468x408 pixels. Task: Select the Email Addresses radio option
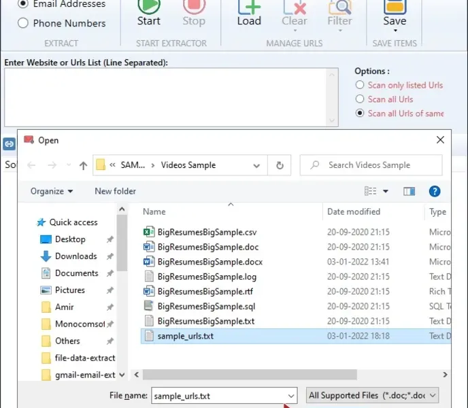[23, 3]
